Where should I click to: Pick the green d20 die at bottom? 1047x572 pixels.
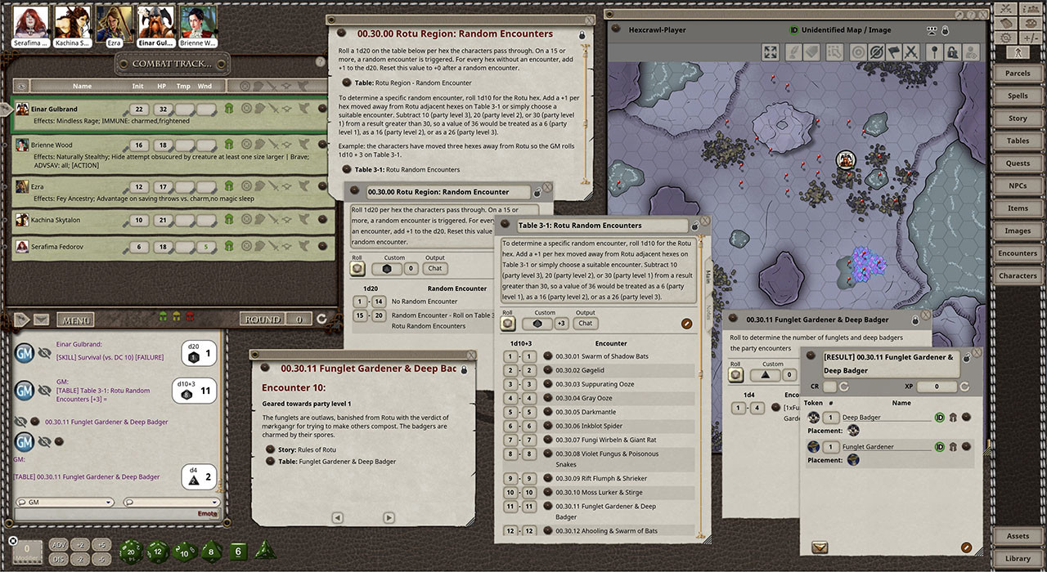point(133,552)
